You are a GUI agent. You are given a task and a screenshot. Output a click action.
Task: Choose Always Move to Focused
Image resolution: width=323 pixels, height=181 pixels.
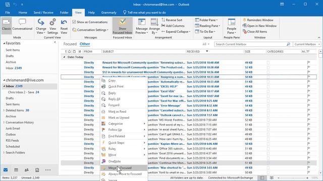[x=124, y=174]
